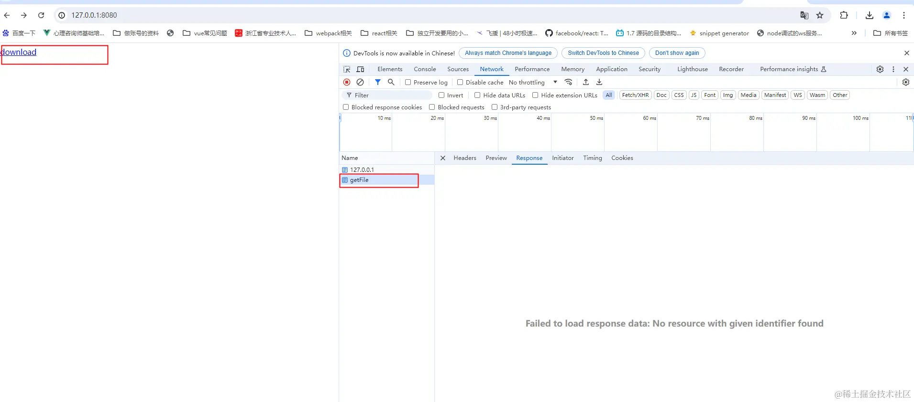Open the profile avatar icon
The height and width of the screenshot is (402, 914).
pyautogui.click(x=887, y=15)
